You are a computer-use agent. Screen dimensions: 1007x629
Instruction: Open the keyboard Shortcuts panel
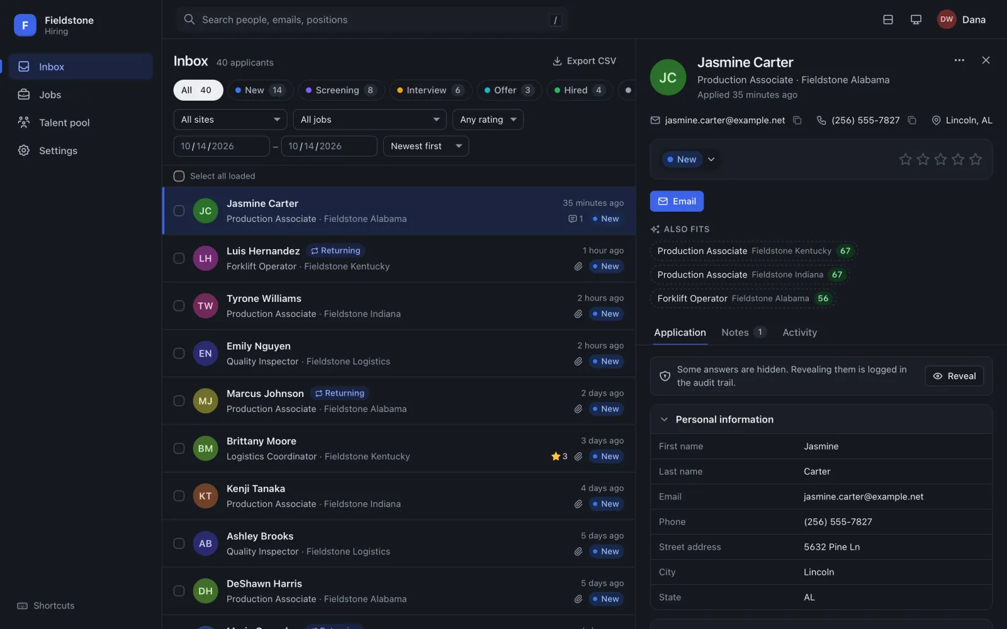click(x=46, y=606)
